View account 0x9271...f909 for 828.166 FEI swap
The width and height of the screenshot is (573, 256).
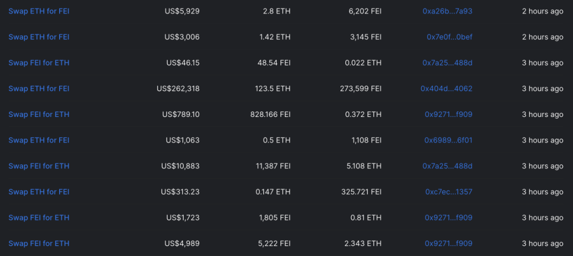point(448,114)
